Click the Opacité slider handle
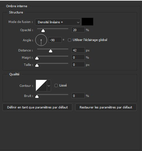 (x=43, y=31)
